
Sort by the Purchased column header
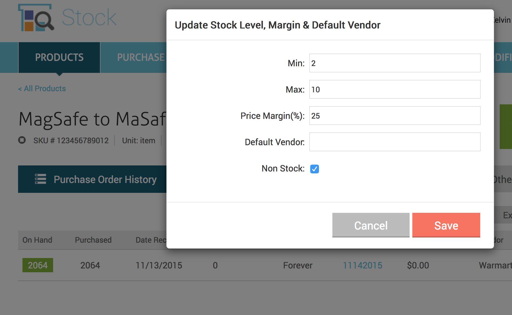93,240
